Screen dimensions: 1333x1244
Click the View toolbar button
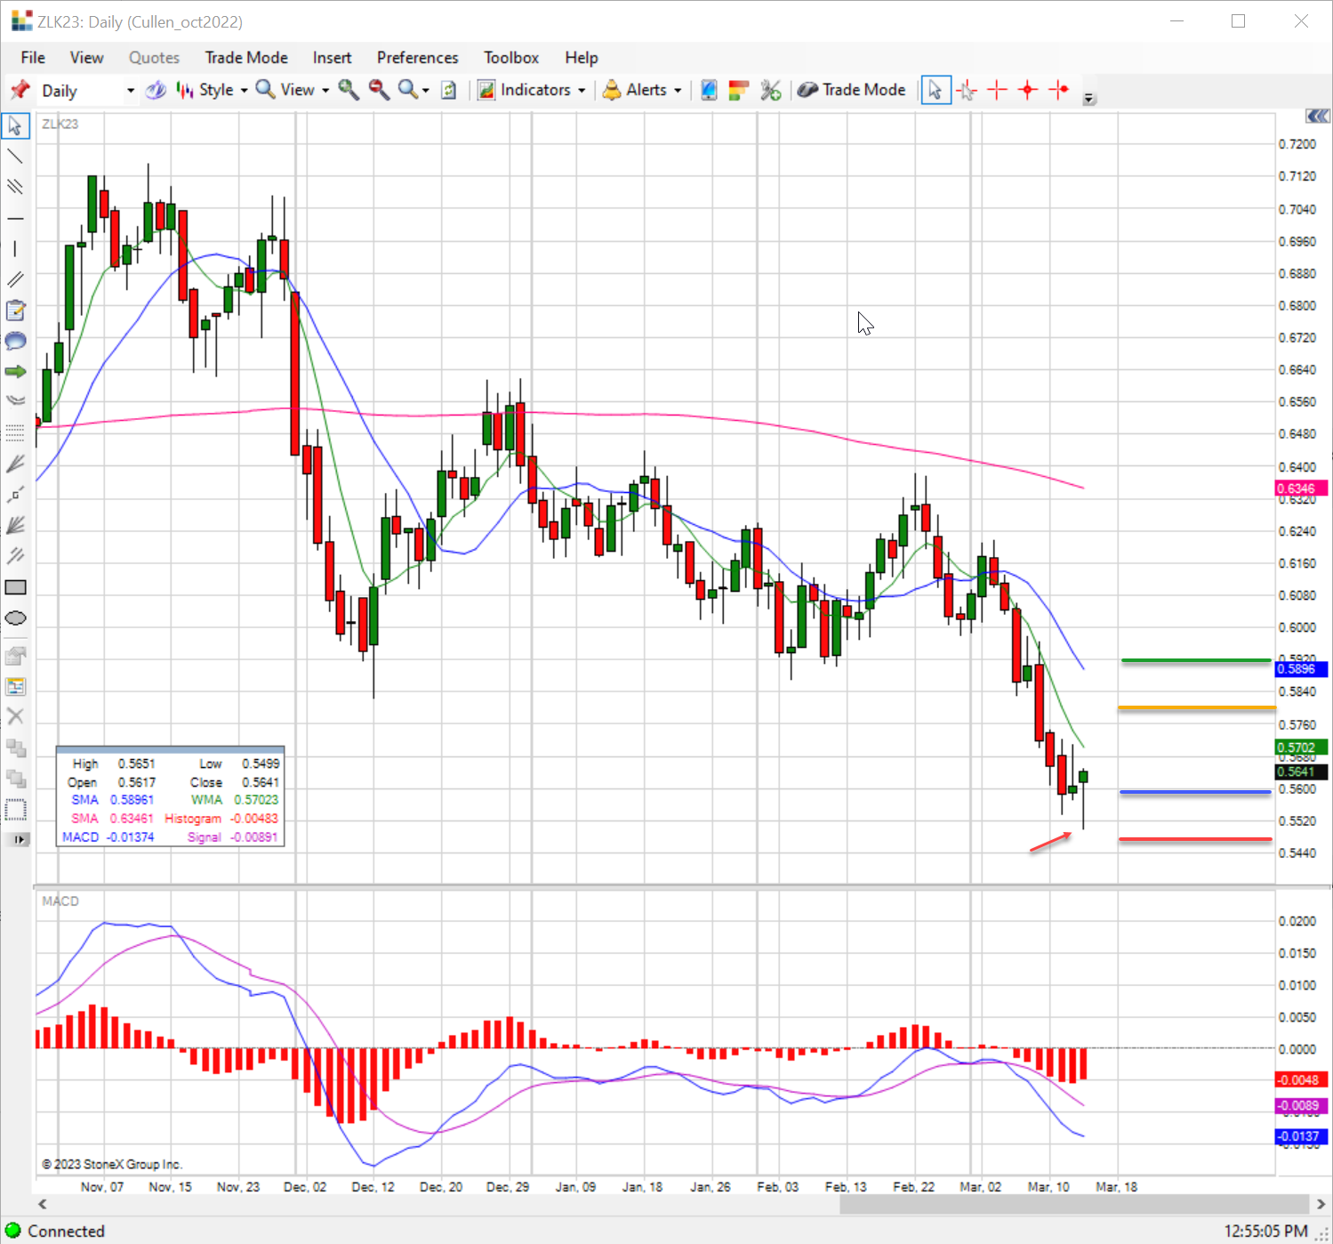point(293,90)
